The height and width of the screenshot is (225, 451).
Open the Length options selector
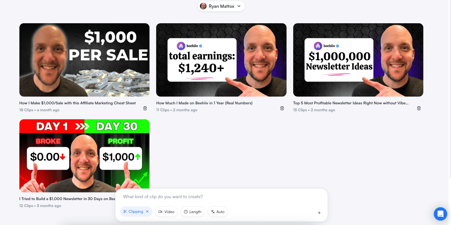[x=193, y=212]
